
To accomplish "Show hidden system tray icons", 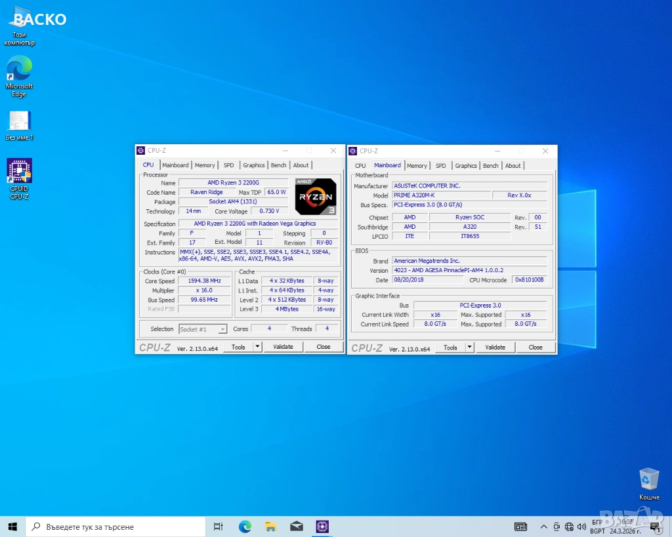I will coord(543,527).
